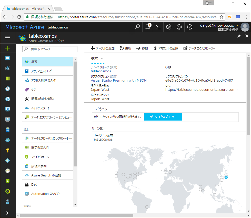Click the tablecosmos breadcrumb in top bar

click(x=58, y=27)
